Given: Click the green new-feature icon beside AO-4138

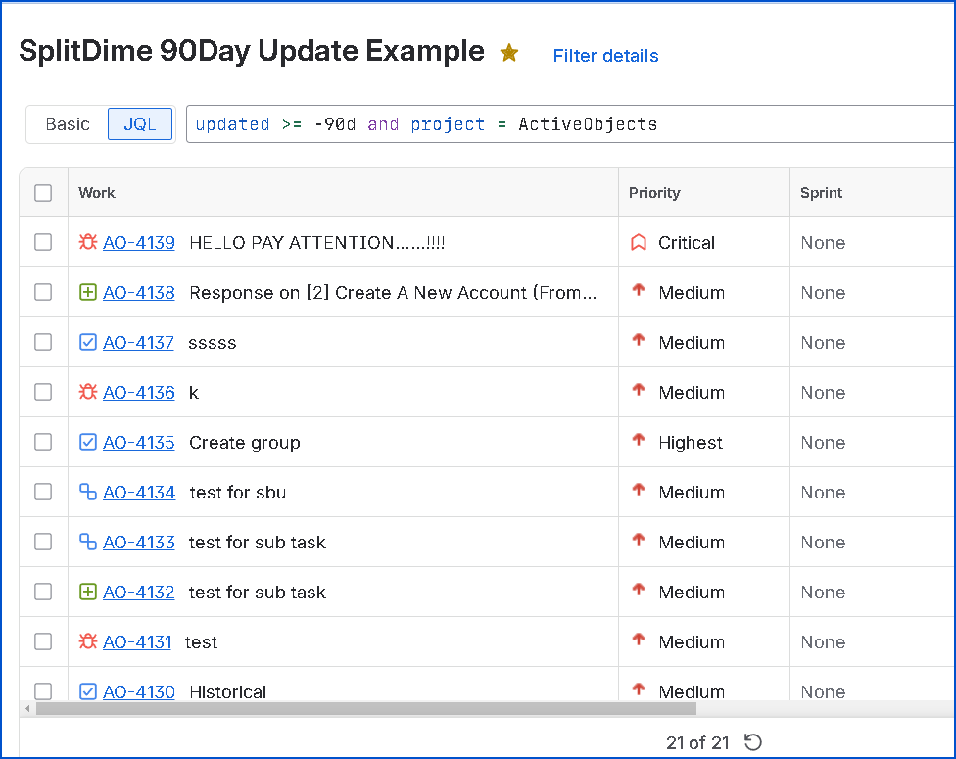Looking at the screenshot, I should [88, 292].
